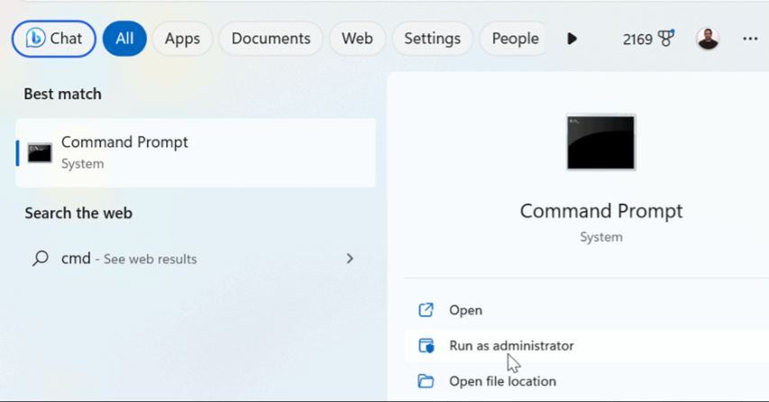Open Bing Chat filter
769x402 pixels.
[x=54, y=39]
